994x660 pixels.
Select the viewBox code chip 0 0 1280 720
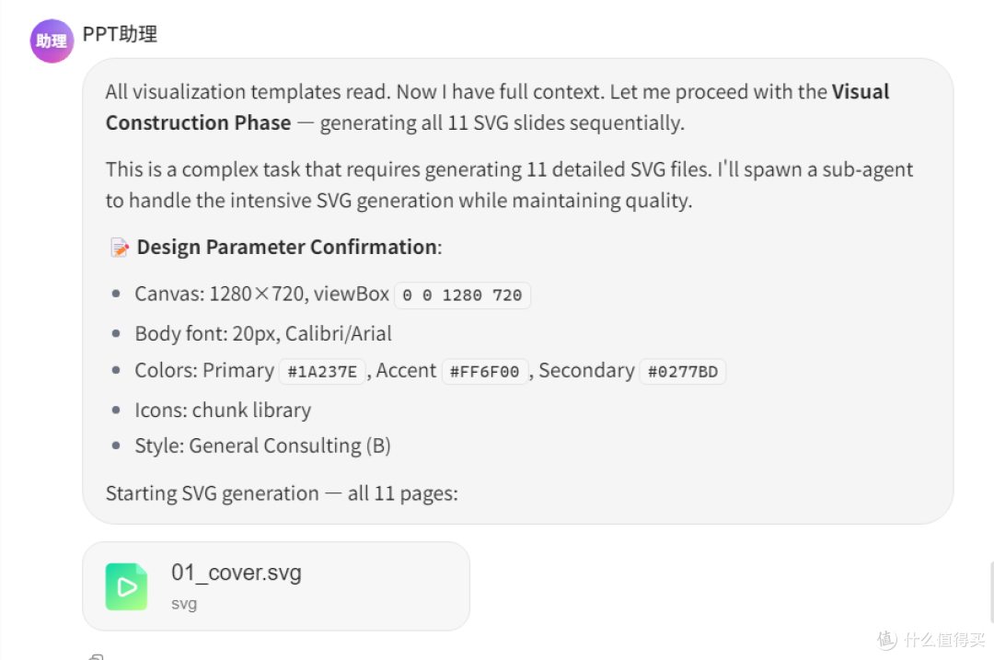pyautogui.click(x=462, y=295)
